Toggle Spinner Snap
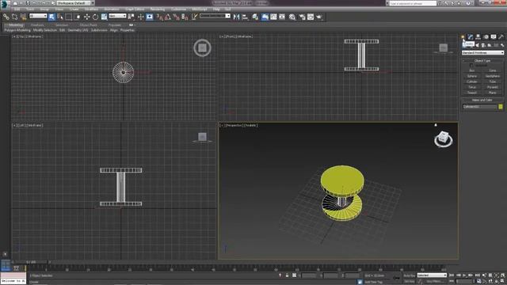Screen dimensions: 507x285 [x=185, y=17]
